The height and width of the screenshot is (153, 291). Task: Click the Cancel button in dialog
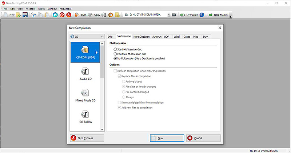tap(203, 138)
